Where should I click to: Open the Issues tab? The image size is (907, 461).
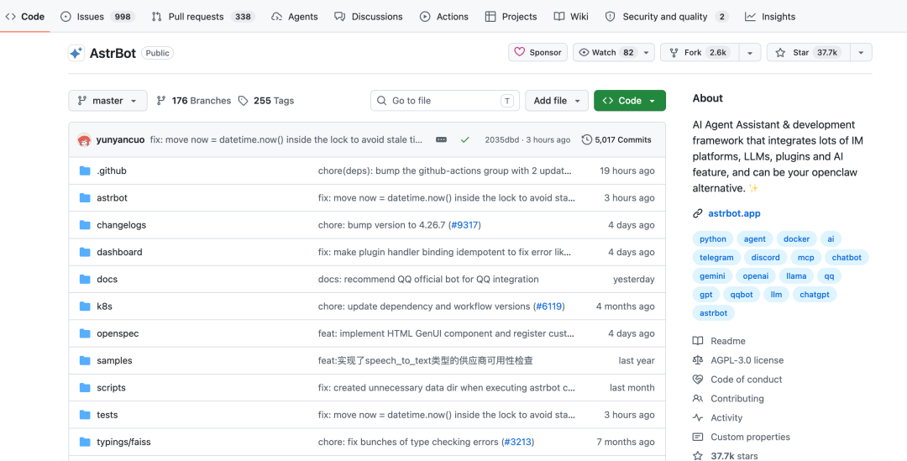[x=97, y=17]
